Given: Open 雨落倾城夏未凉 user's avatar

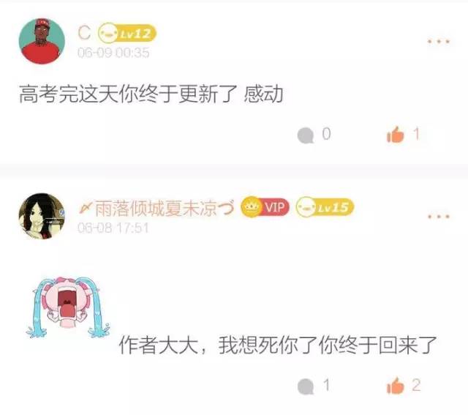Looking at the screenshot, I should (x=42, y=216).
